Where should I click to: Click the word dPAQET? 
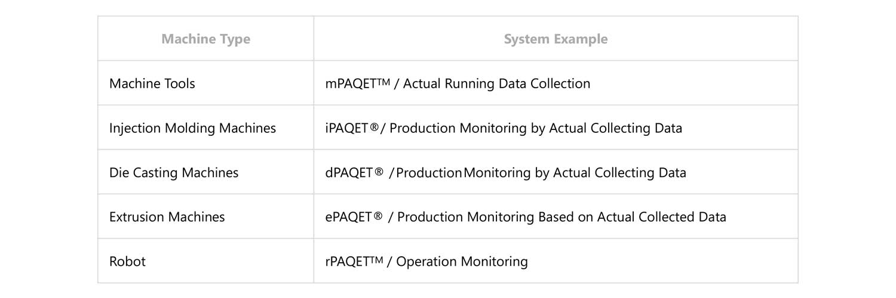pyautogui.click(x=349, y=173)
